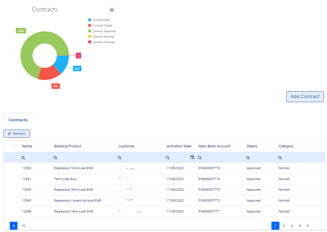Click the search icon under Banking Product
The width and height of the screenshot is (327, 232).
[x=55, y=158]
